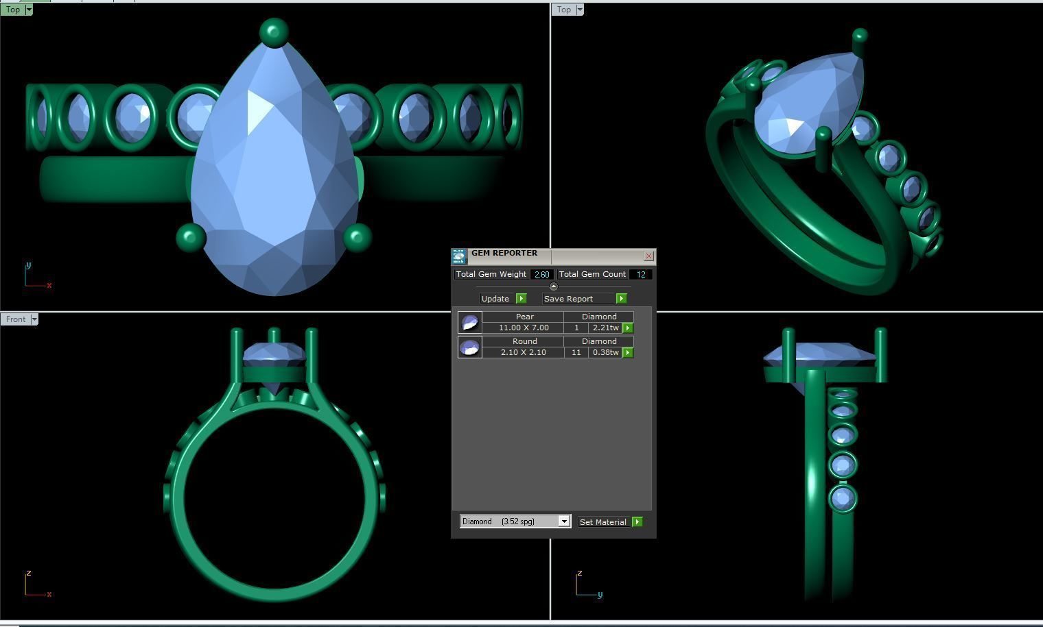
Task: Open the top-right Top viewport dropdown arrow
Action: (580, 10)
